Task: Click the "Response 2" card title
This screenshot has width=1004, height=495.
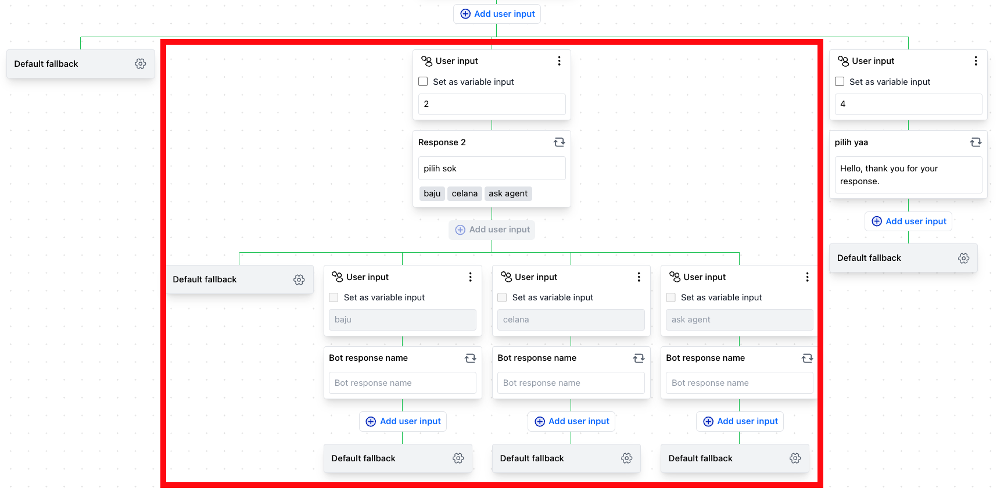Action: click(x=442, y=142)
